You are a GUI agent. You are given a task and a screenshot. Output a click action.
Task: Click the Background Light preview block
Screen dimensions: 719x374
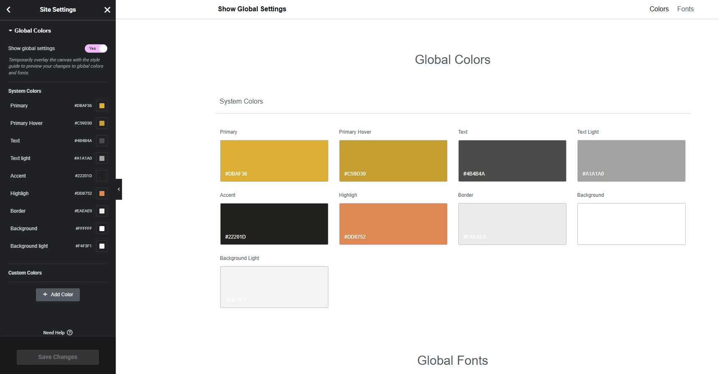(274, 287)
